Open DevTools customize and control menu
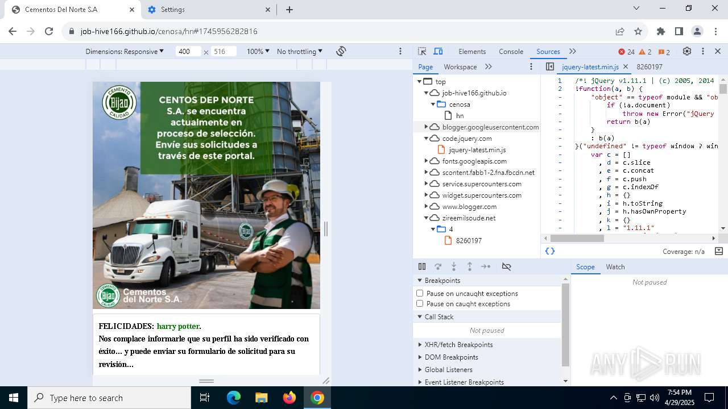This screenshot has height=409, width=728. point(703,51)
